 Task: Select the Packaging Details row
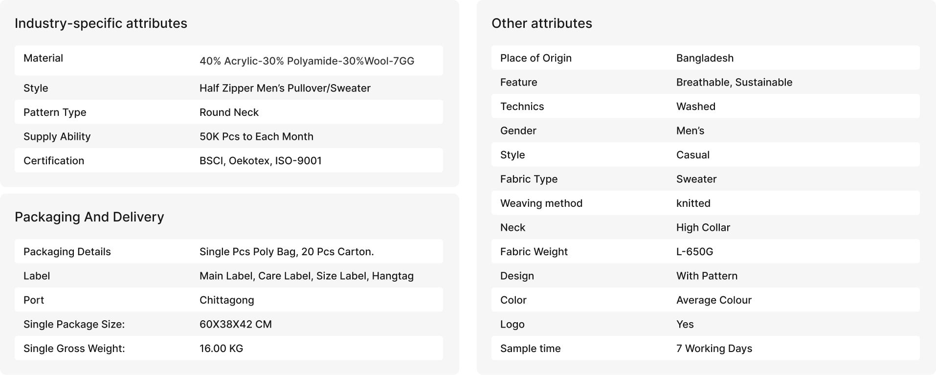click(229, 251)
